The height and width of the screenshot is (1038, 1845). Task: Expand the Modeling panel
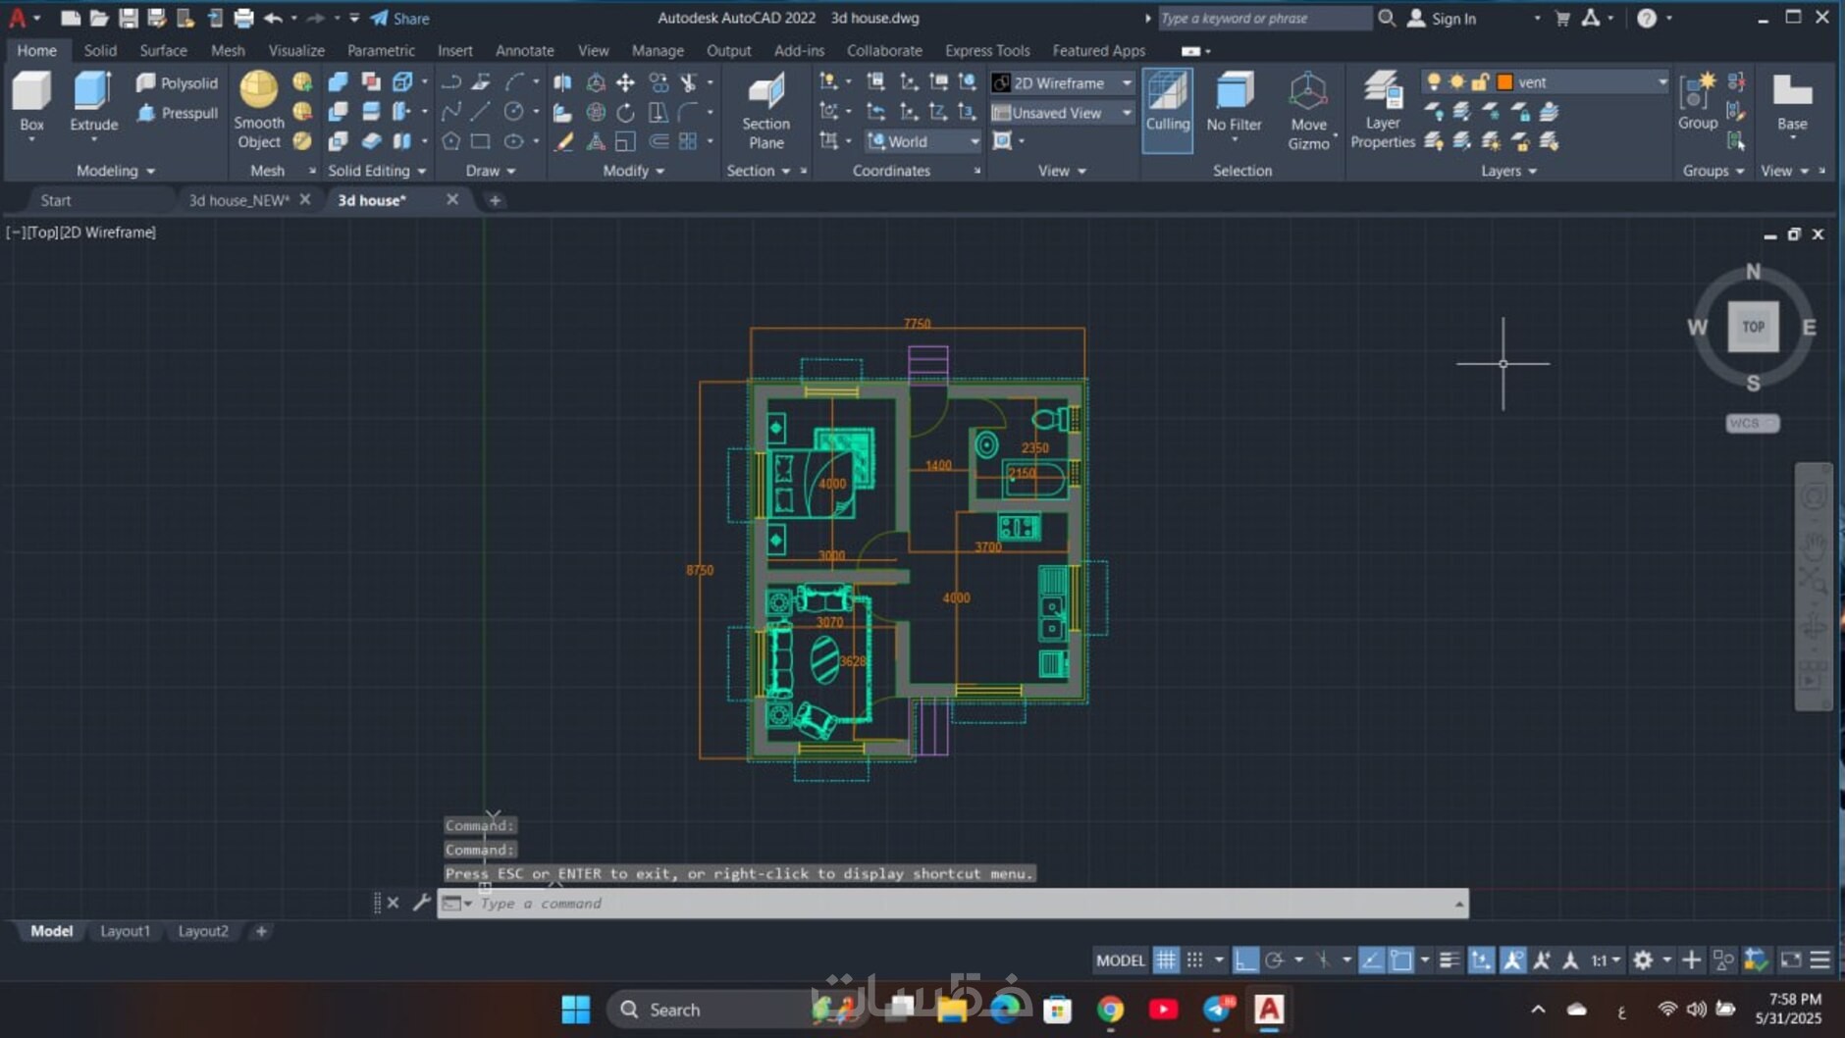[116, 171]
